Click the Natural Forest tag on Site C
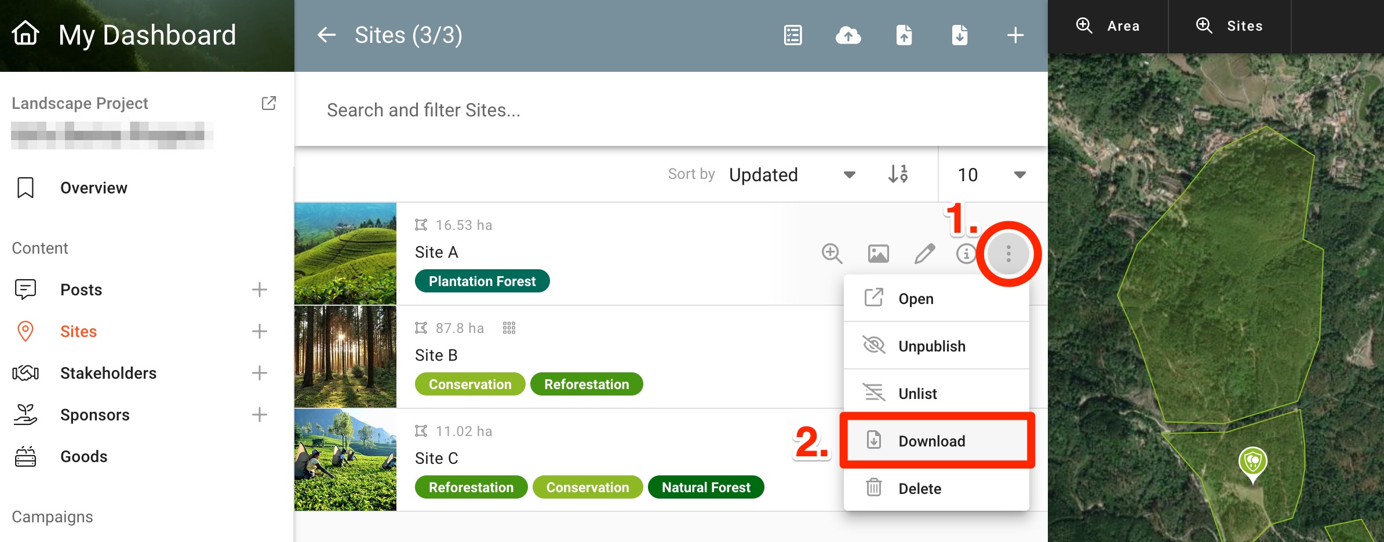Screen dimensions: 1384x542 pos(706,487)
